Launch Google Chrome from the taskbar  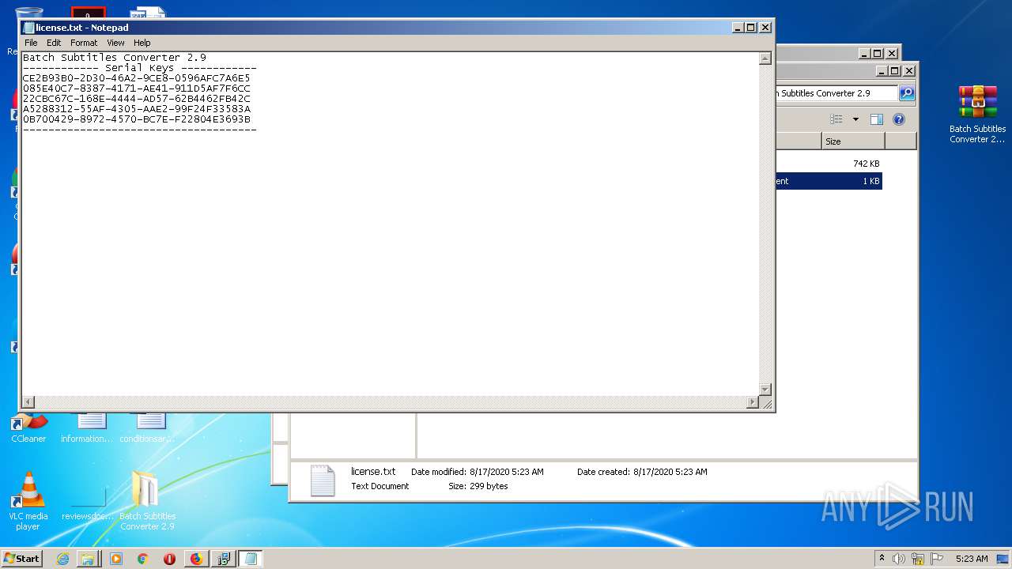[x=143, y=559]
